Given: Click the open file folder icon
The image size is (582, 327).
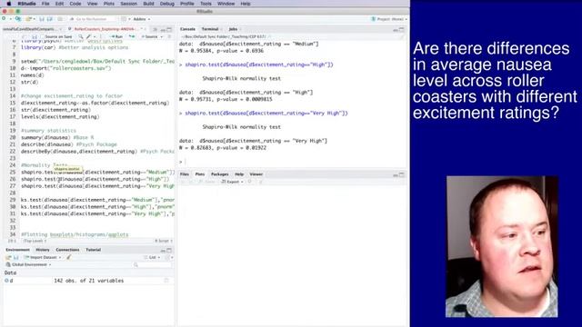Looking at the screenshot, I should [28, 19].
